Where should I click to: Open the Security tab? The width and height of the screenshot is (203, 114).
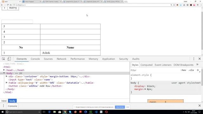tap(123, 59)
